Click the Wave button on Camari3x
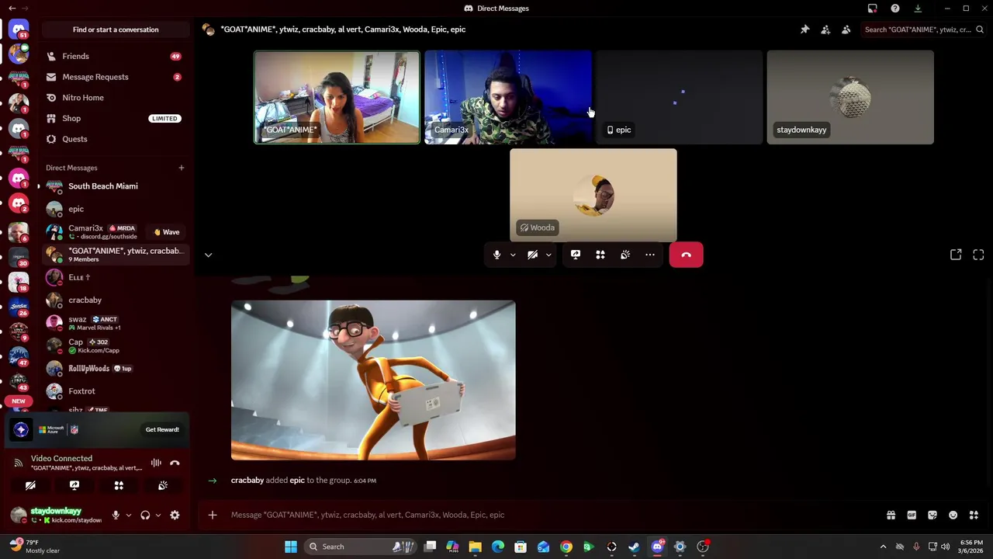The width and height of the screenshot is (993, 559). click(167, 232)
